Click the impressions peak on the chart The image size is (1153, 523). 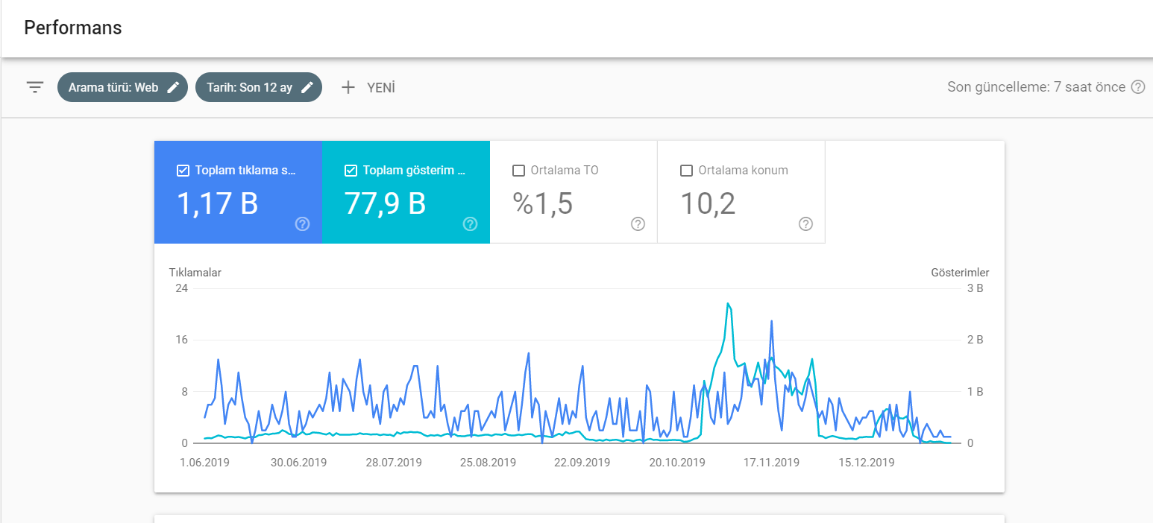tap(727, 303)
